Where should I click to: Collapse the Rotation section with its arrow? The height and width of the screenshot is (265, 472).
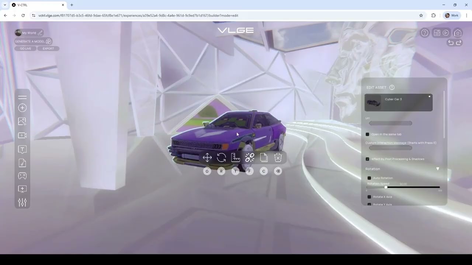(437, 169)
